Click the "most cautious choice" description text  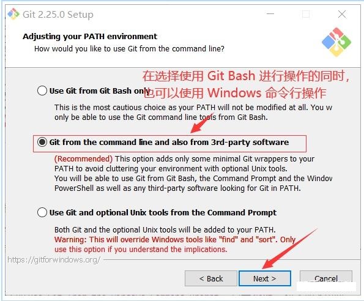[x=193, y=113]
